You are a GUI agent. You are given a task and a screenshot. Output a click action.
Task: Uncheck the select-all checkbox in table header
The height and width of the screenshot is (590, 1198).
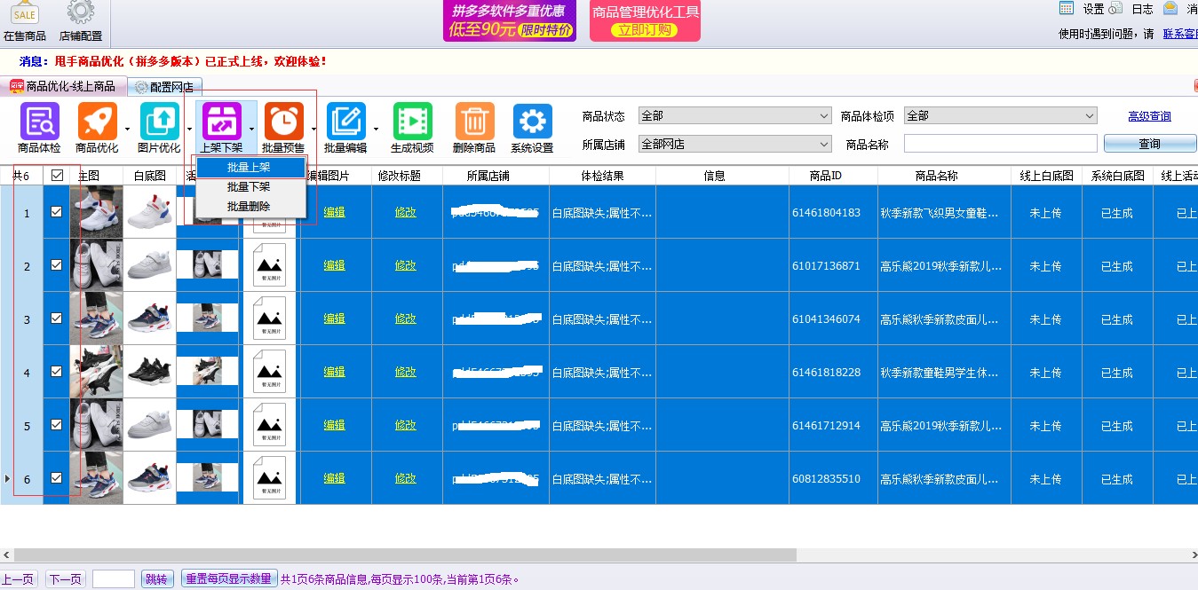(x=56, y=175)
